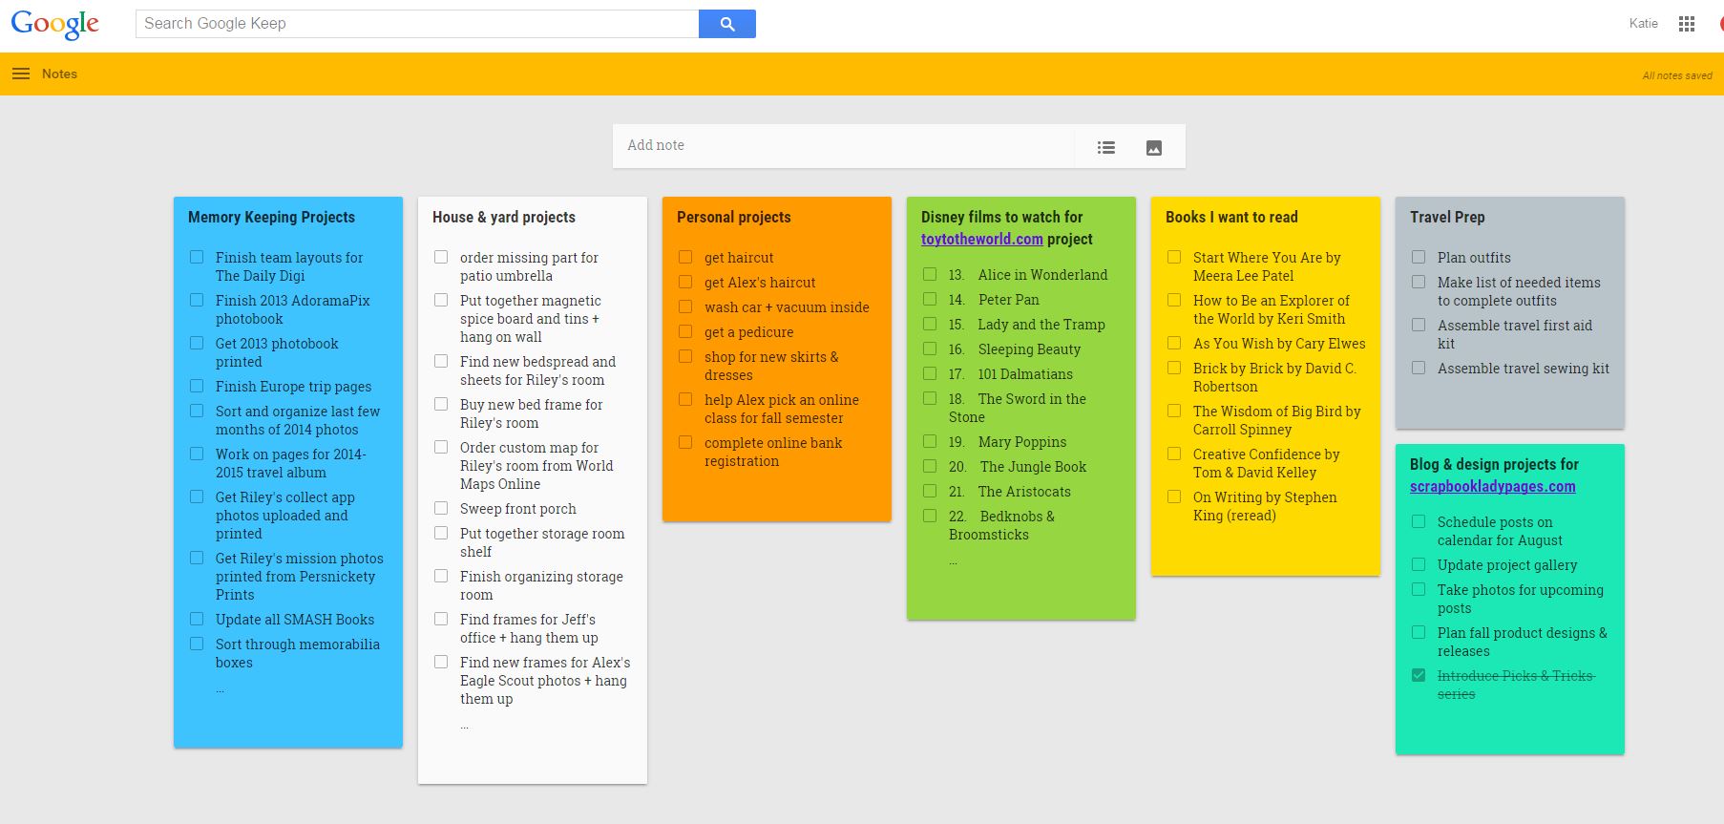Create a new list note icon
Image resolution: width=1724 pixels, height=824 pixels.
point(1106,147)
